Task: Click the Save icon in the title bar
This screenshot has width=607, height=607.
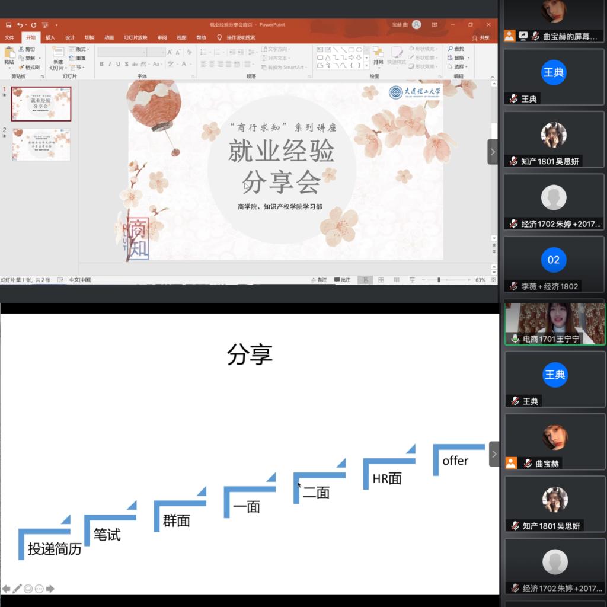Action: tap(8, 25)
